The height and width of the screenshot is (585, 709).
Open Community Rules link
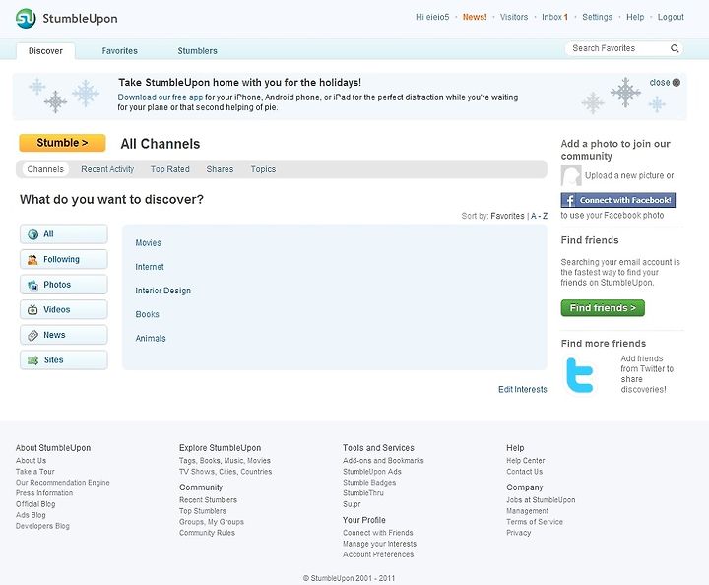[x=207, y=533]
